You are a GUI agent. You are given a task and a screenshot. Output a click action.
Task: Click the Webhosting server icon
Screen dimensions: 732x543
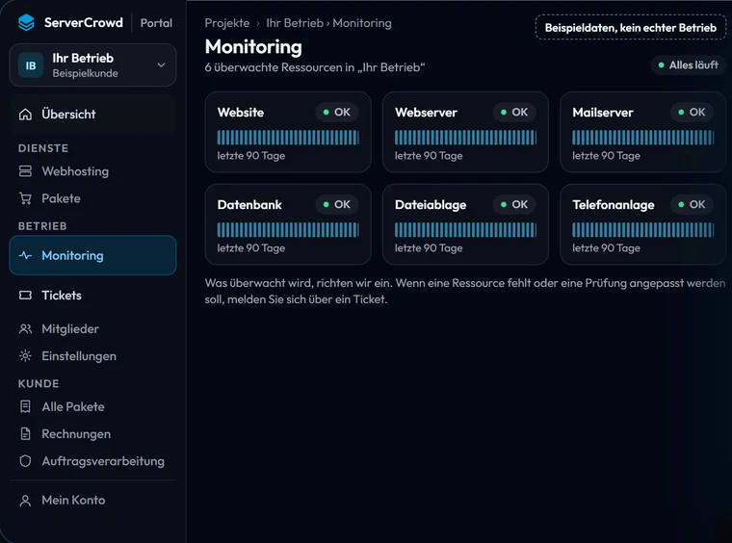click(25, 171)
